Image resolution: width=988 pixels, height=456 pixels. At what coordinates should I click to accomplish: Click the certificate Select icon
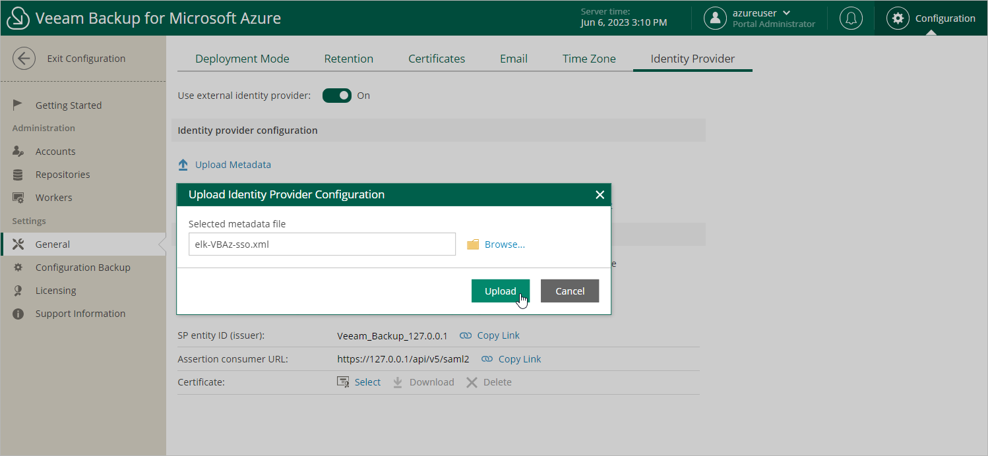[343, 382]
